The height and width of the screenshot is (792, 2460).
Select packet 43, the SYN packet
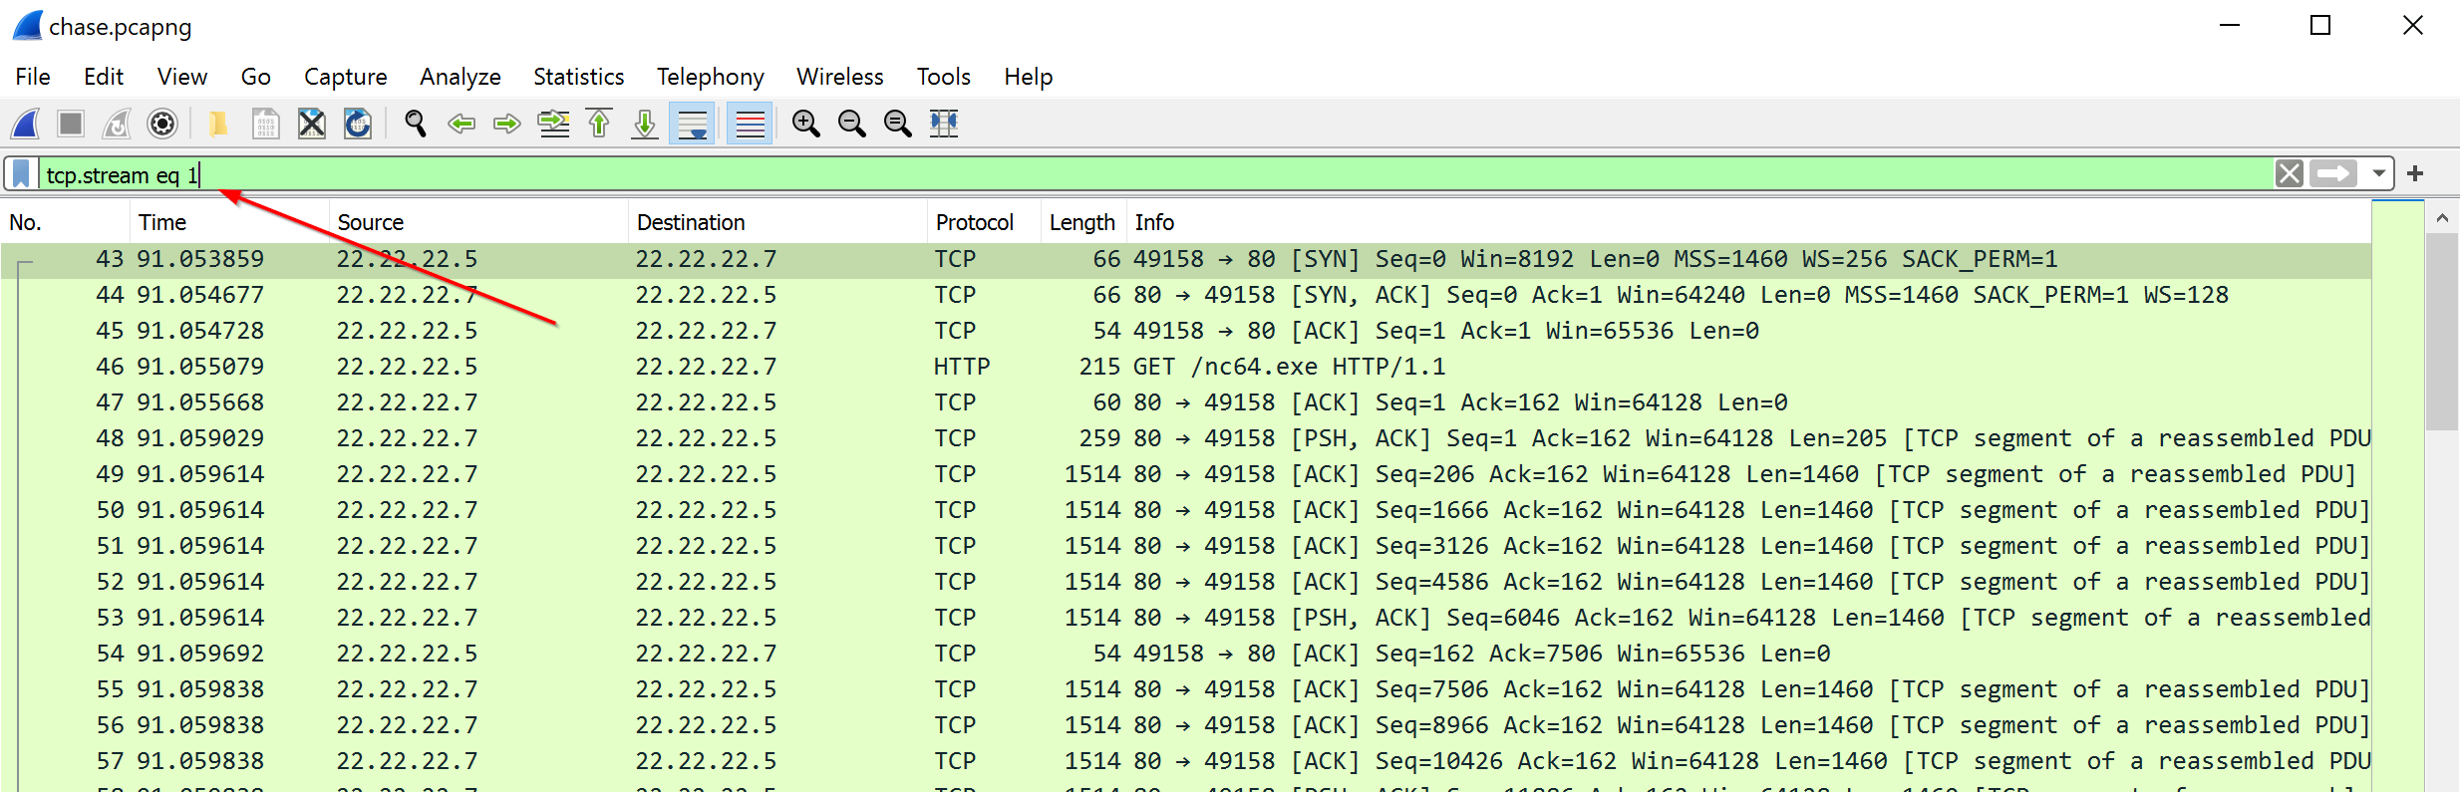[x=1186, y=259]
